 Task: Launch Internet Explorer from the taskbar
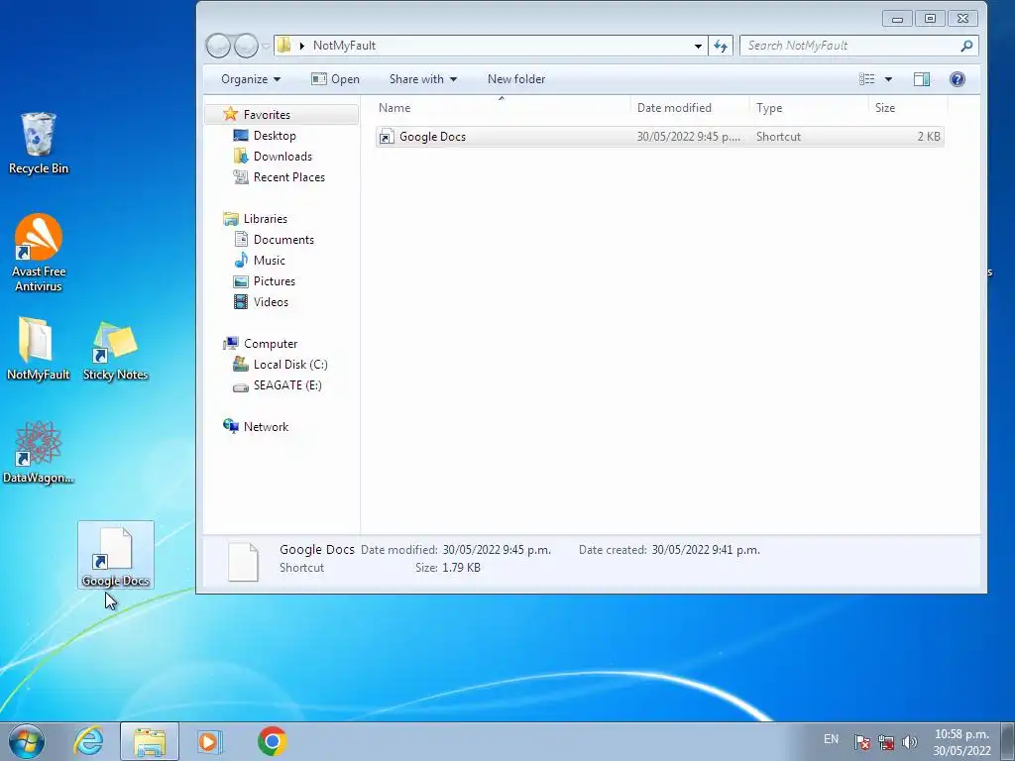88,741
